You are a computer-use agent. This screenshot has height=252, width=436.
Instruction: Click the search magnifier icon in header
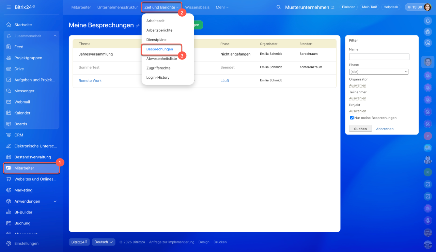pyautogui.click(x=279, y=7)
